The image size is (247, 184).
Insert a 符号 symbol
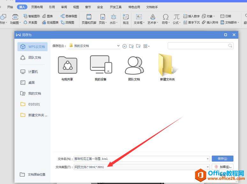[x=166, y=19]
